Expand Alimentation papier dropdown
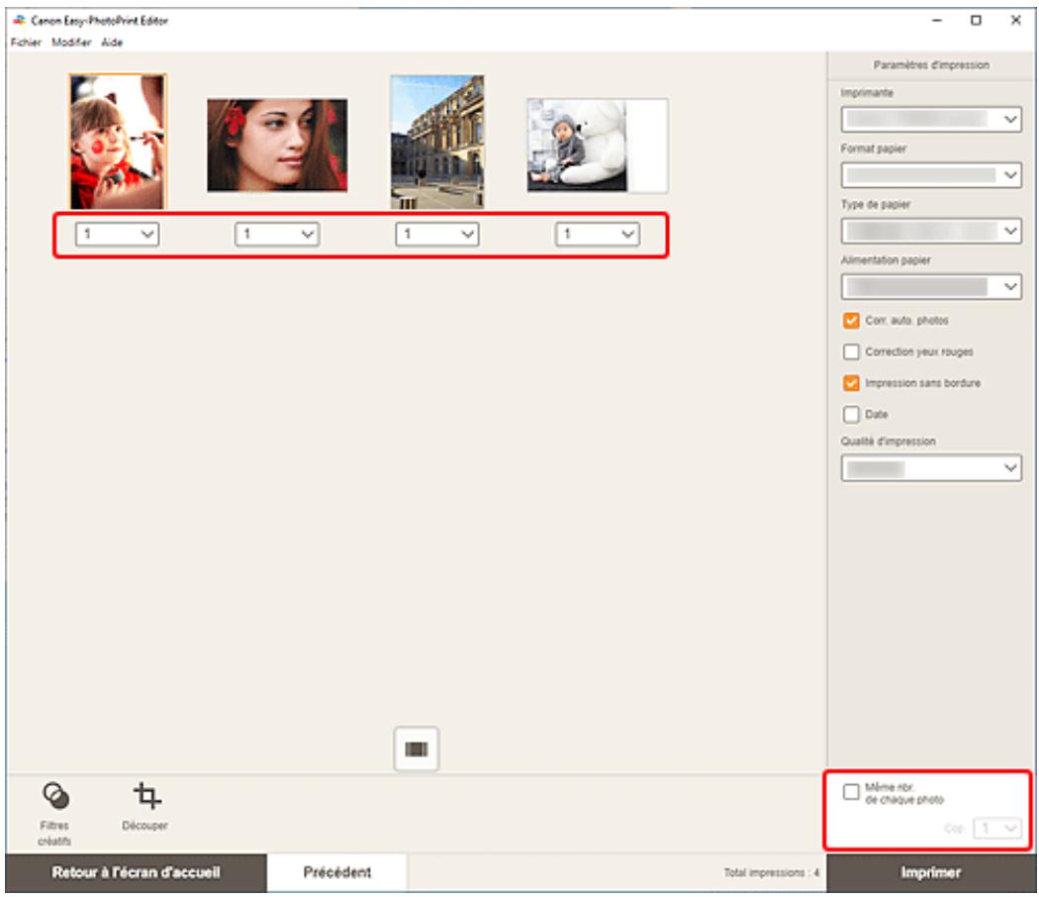This screenshot has height=897, width=1039. pyautogui.click(x=931, y=286)
